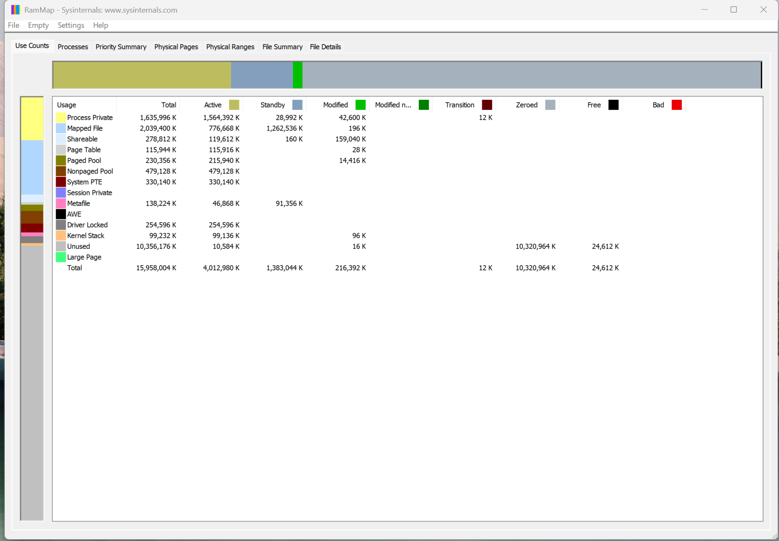The image size is (779, 541).
Task: Switch to the Processes tab
Action: point(73,47)
